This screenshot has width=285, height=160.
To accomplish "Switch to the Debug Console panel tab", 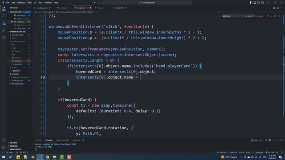I will coord(62,140).
